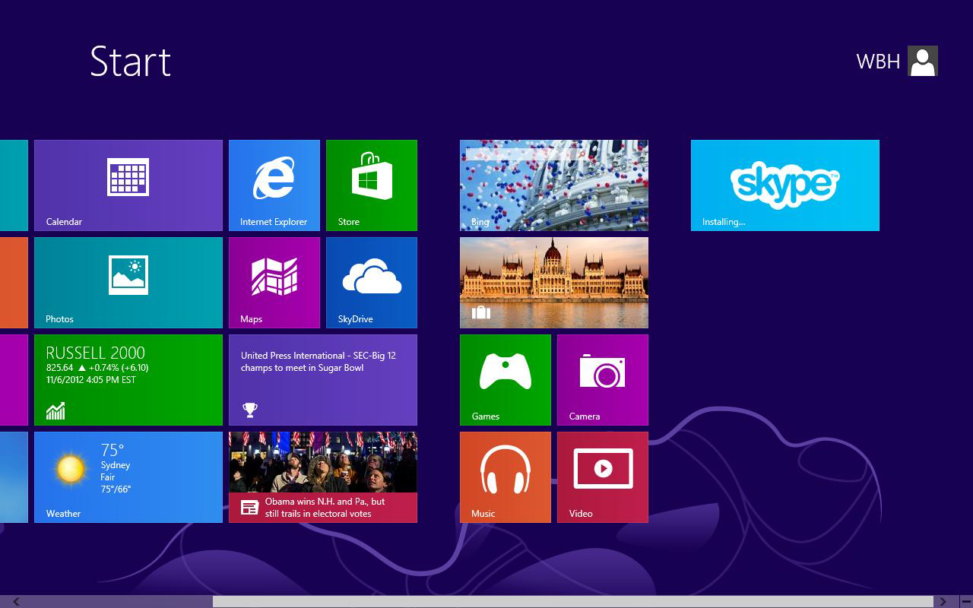Open the Music tile
The height and width of the screenshot is (608, 973).
[x=506, y=477]
